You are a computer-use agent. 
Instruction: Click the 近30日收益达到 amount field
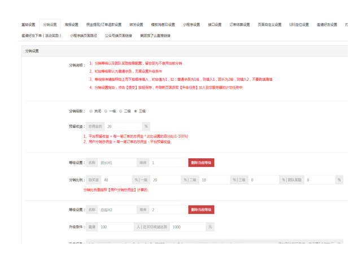coord(187,227)
